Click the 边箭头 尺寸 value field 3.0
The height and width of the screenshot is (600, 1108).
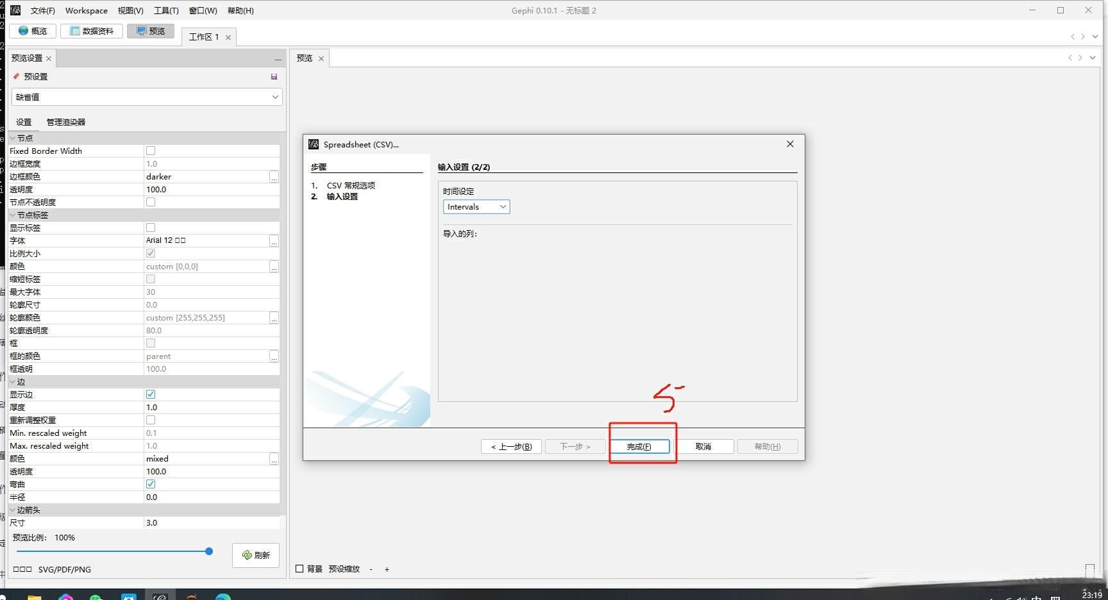click(212, 522)
